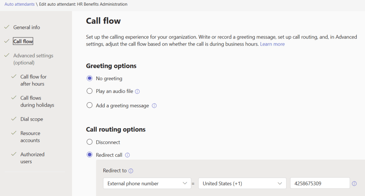365x196 pixels.
Task: Select the No greeting radio button
Action: (x=90, y=78)
